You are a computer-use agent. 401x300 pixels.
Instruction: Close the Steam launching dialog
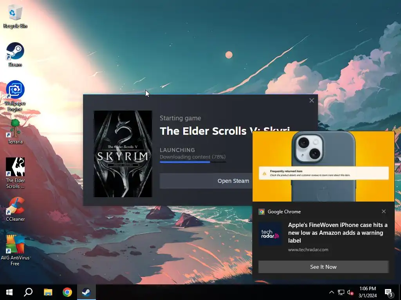311,100
